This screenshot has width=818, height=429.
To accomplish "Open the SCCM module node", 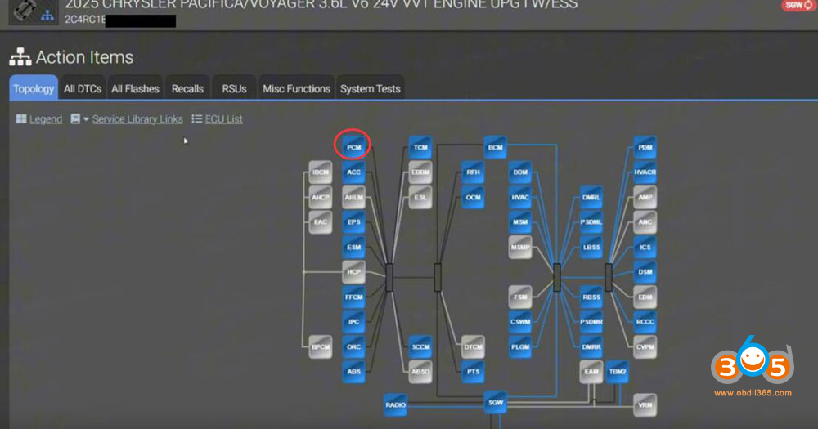I will pyautogui.click(x=420, y=347).
